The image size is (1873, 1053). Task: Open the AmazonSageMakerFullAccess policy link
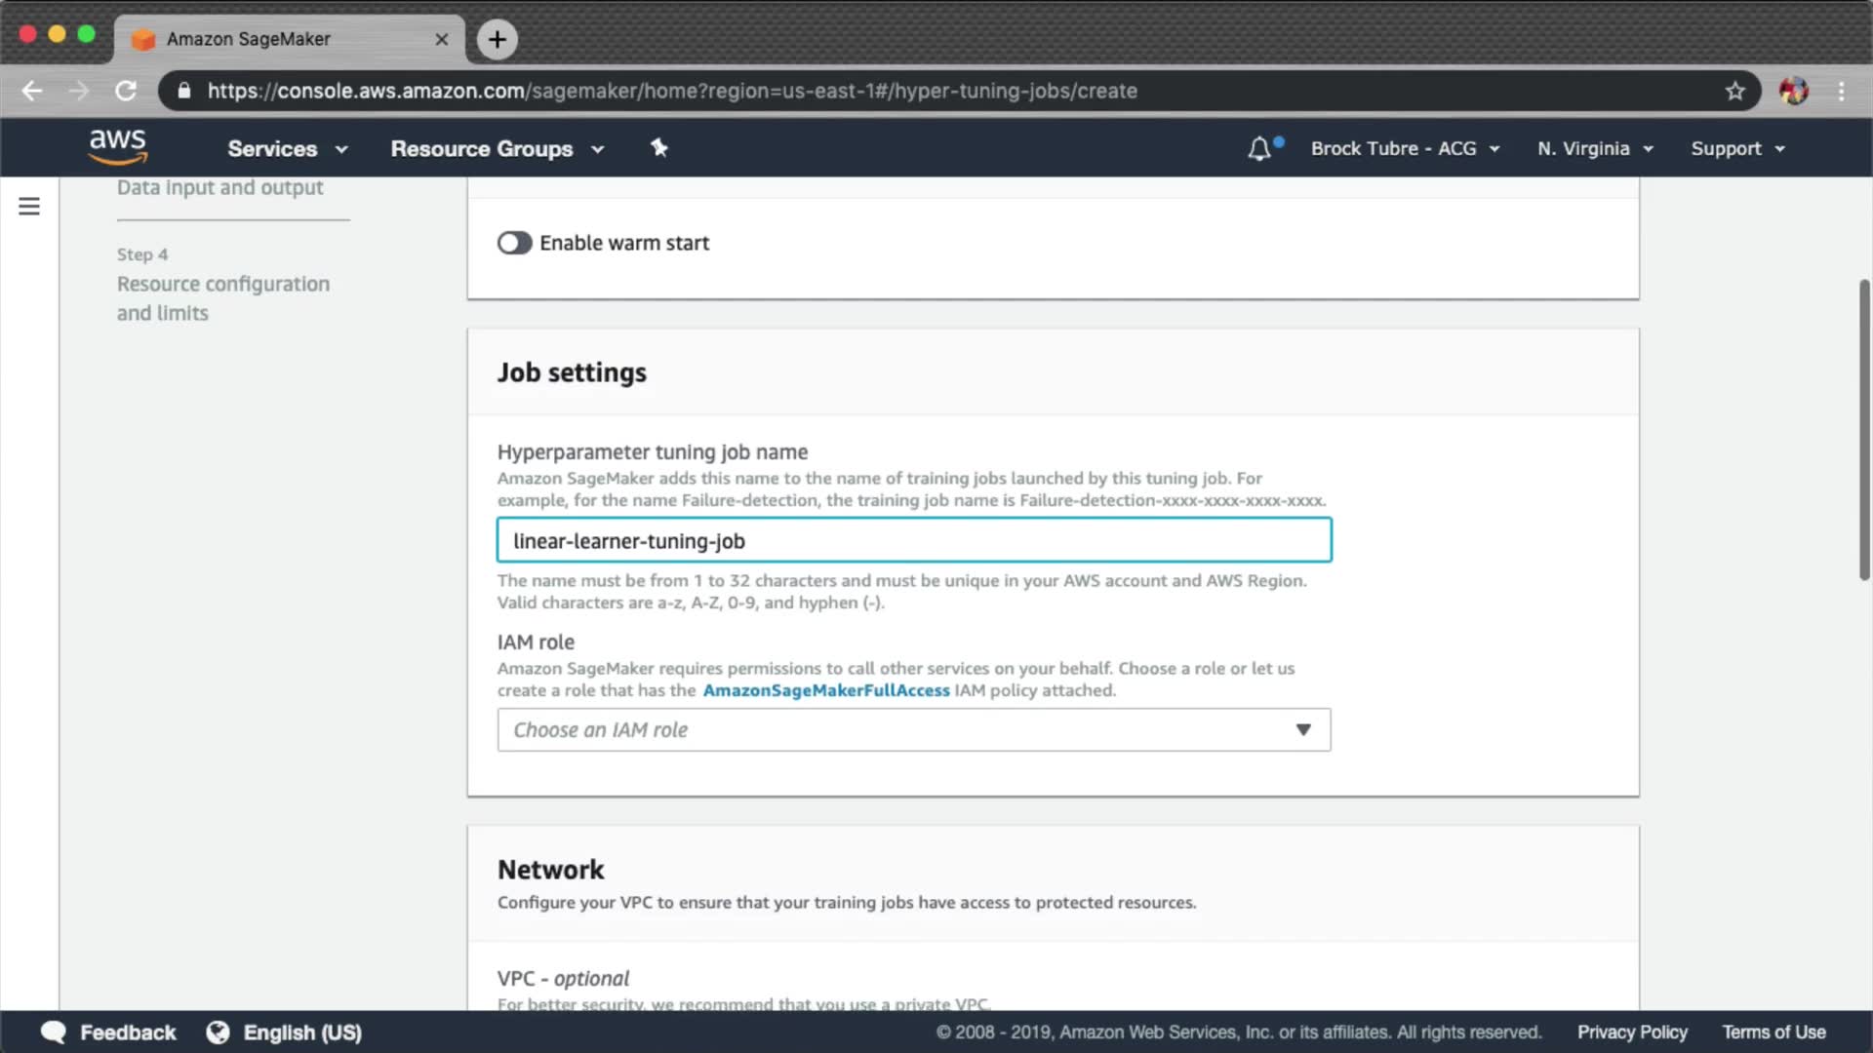click(825, 690)
